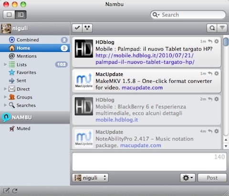Click niguli account avatar in sidebar

point(6,29)
